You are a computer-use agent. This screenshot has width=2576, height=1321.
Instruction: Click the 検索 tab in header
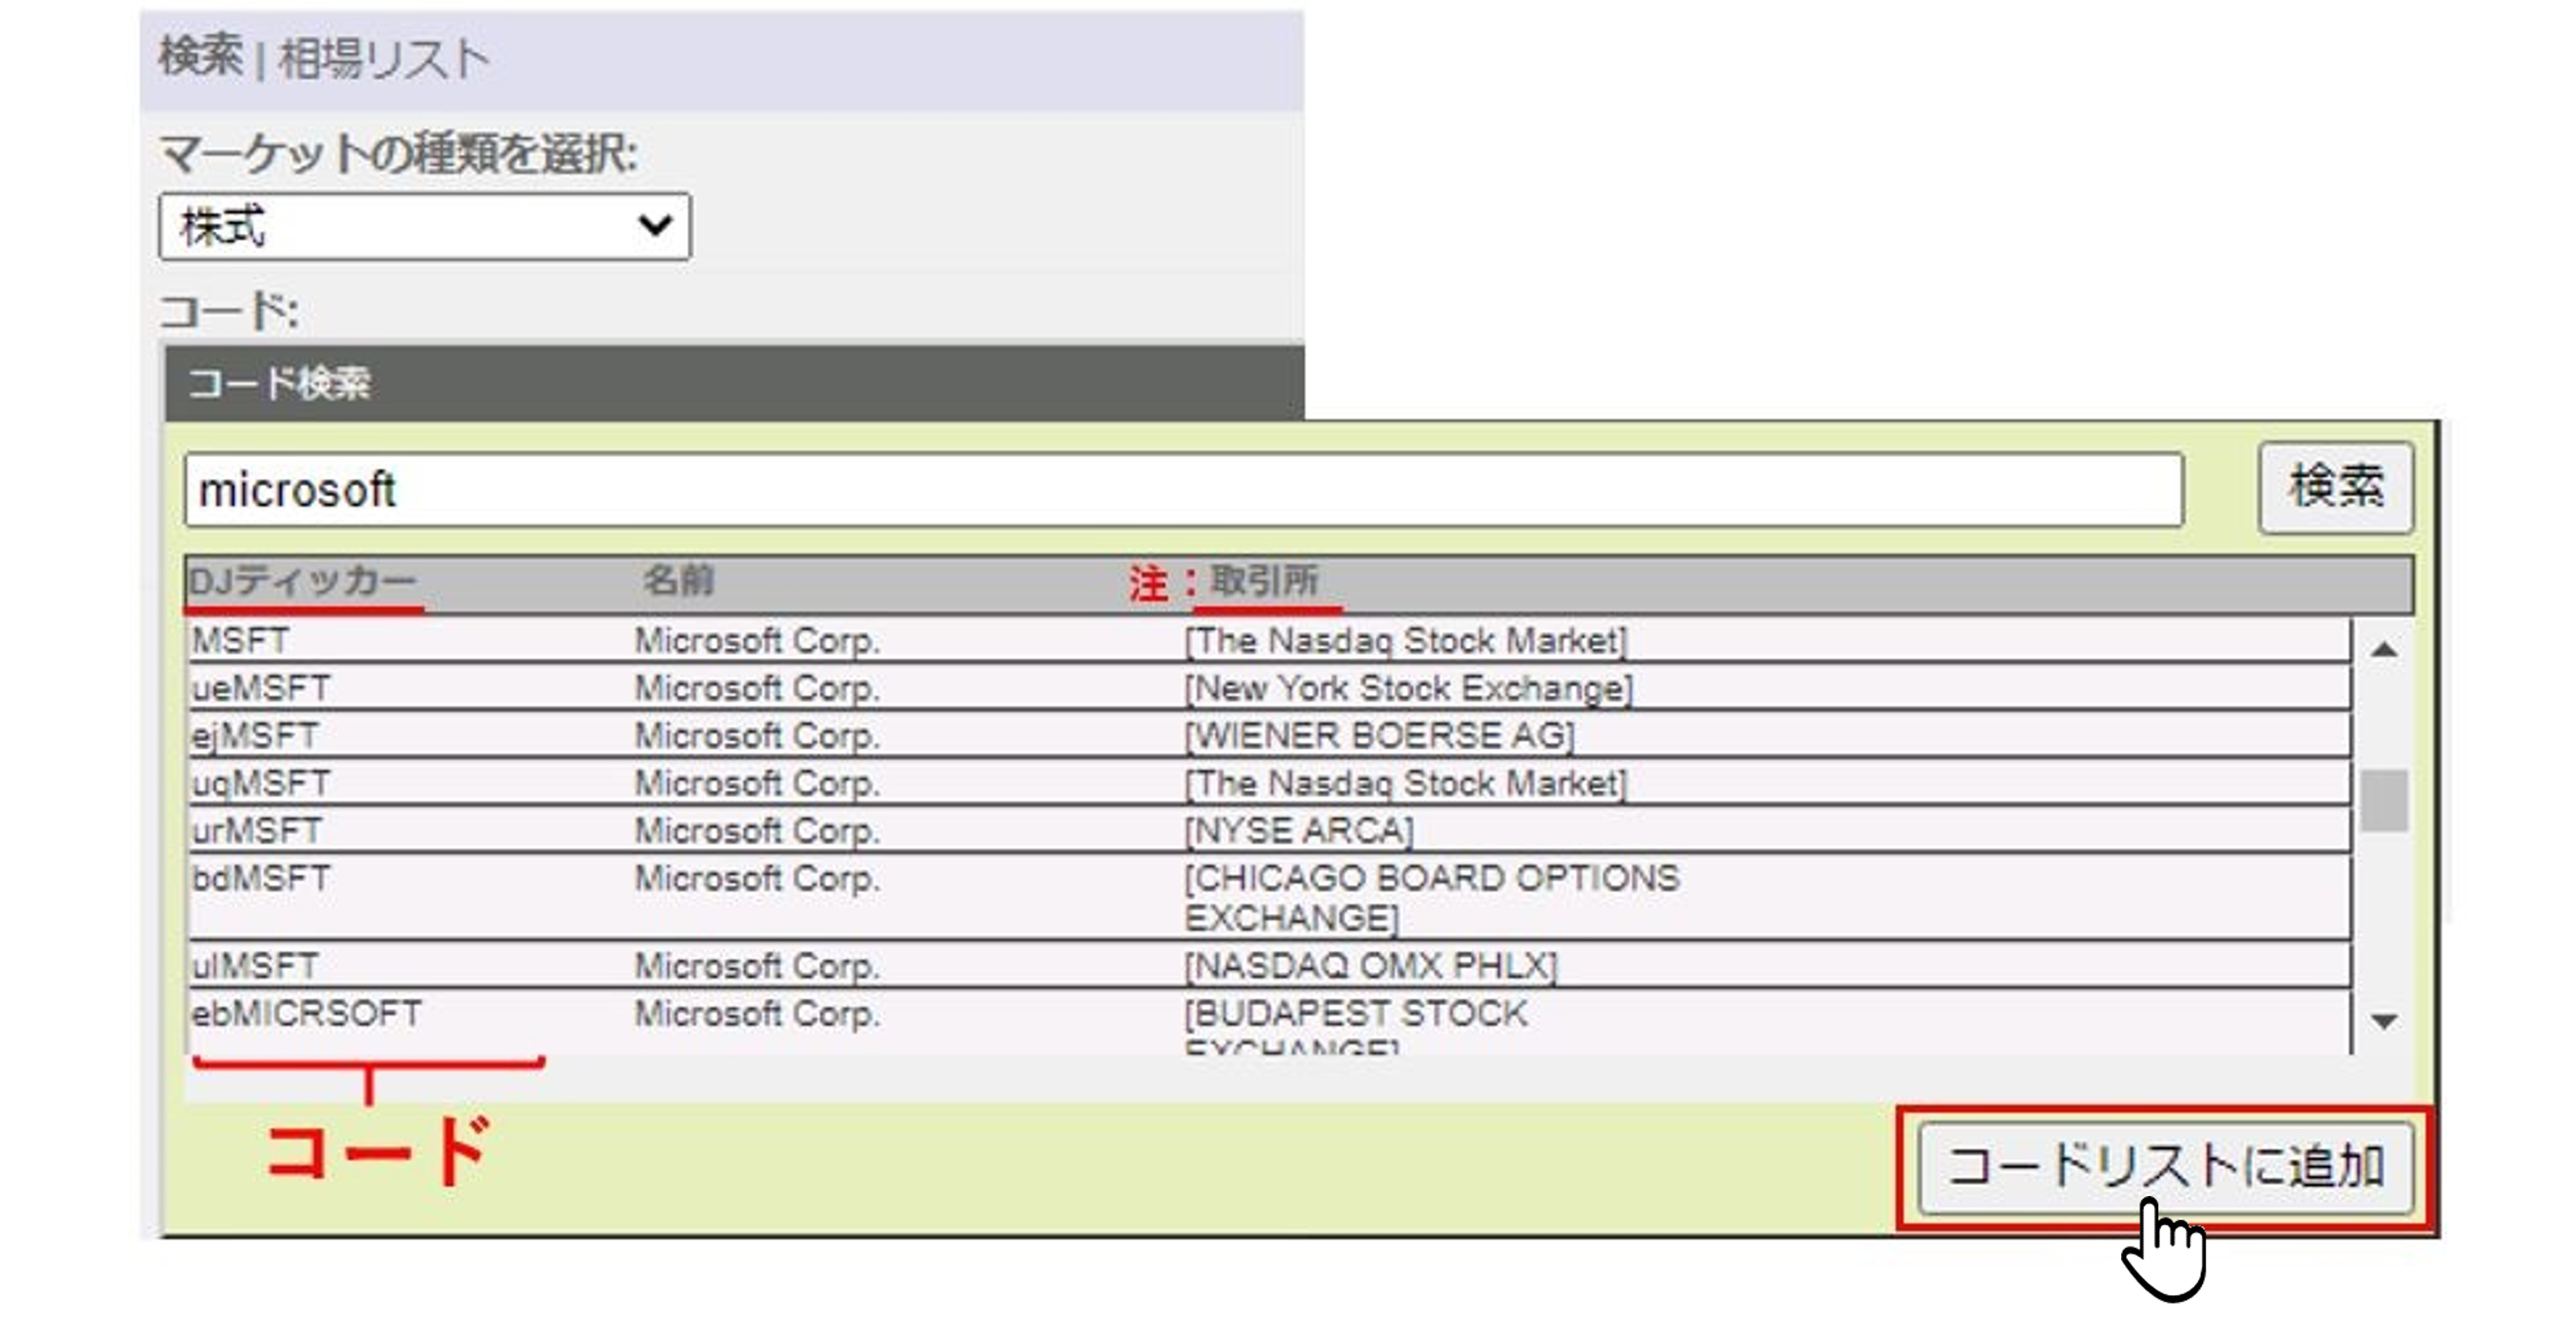[200, 57]
